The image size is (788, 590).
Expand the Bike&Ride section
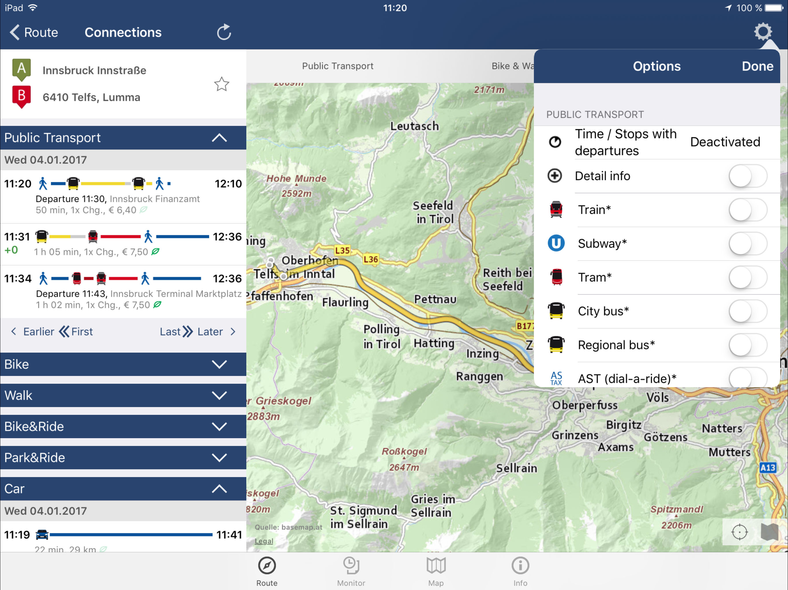[x=123, y=426]
